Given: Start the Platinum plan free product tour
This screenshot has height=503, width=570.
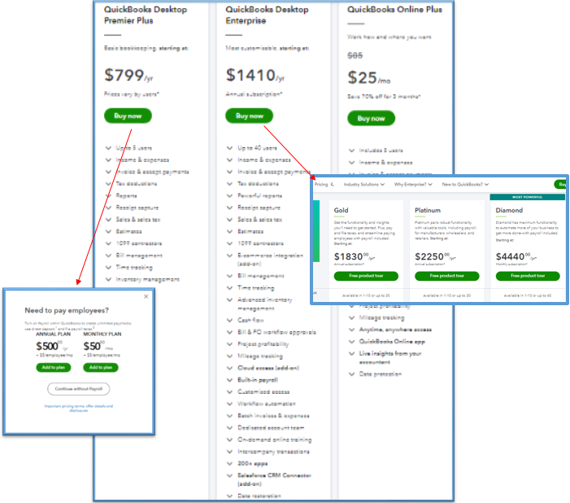Looking at the screenshot, I should tap(446, 276).
